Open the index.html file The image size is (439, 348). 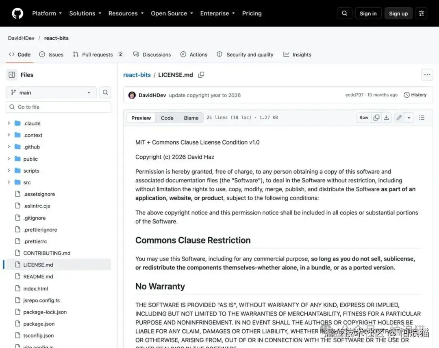[35, 289]
